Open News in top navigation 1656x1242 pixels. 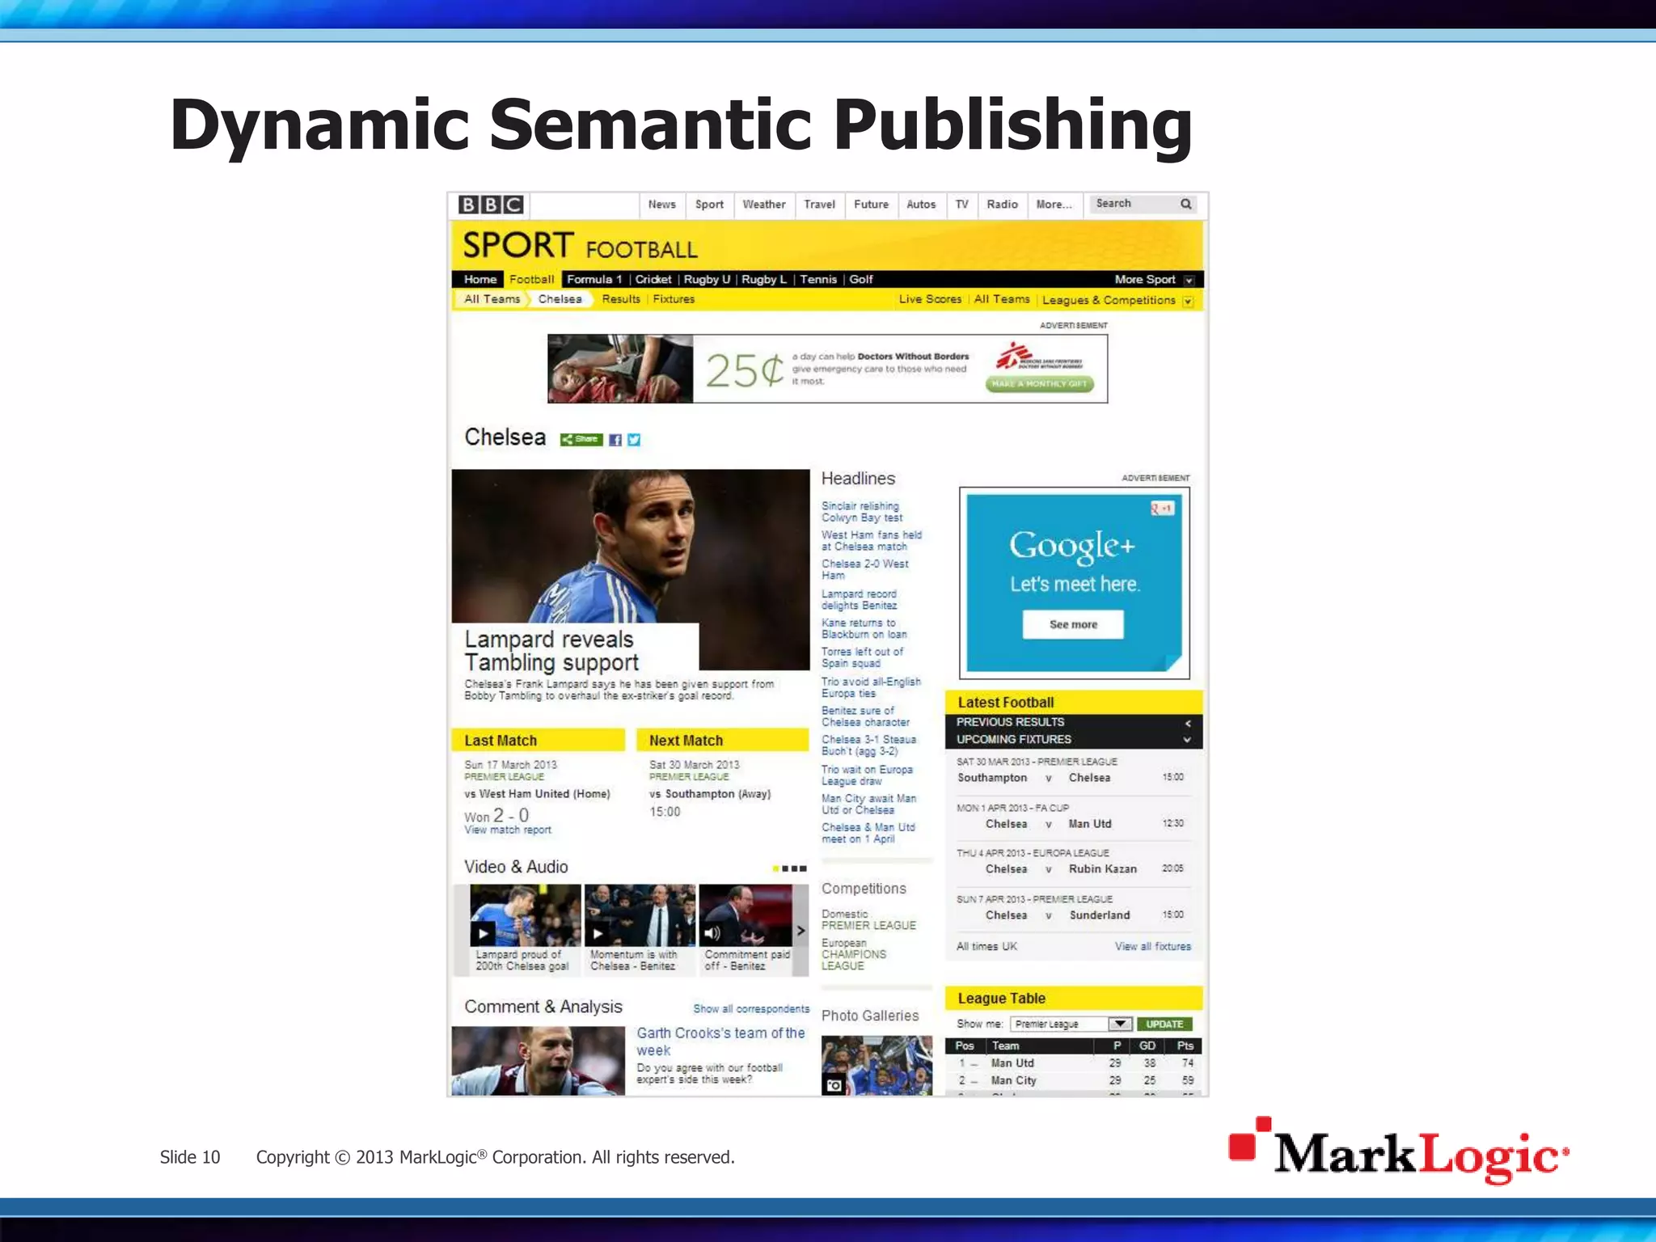tap(661, 205)
